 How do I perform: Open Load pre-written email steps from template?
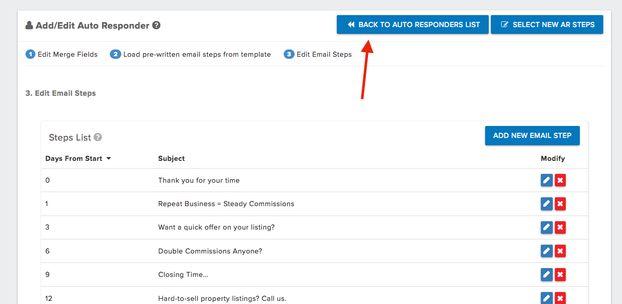(x=191, y=54)
